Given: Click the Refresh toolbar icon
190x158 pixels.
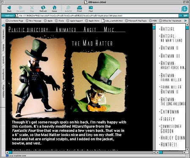Looking at the screenshot, I should tap(43, 8).
